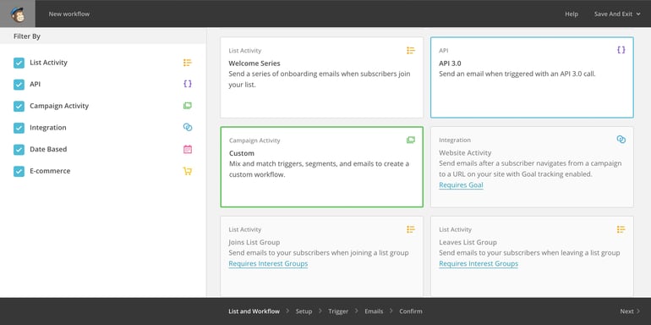Disable the Date Based filter checkbox
Screen dimensions: 651x325
click(x=19, y=149)
